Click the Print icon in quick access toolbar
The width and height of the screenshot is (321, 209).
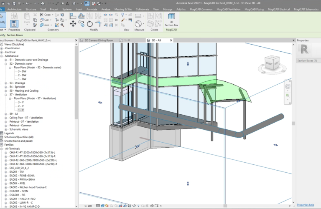[x=42, y=3]
